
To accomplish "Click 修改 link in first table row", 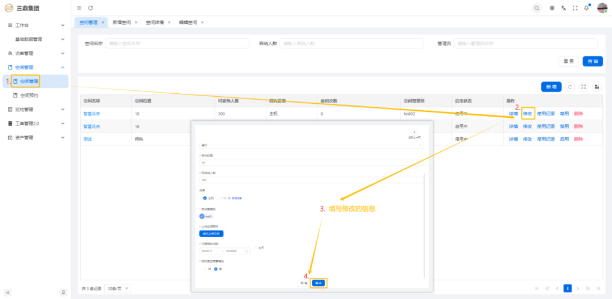I will pos(527,114).
